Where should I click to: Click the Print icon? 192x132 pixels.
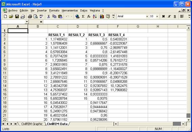(x=30, y=16)
